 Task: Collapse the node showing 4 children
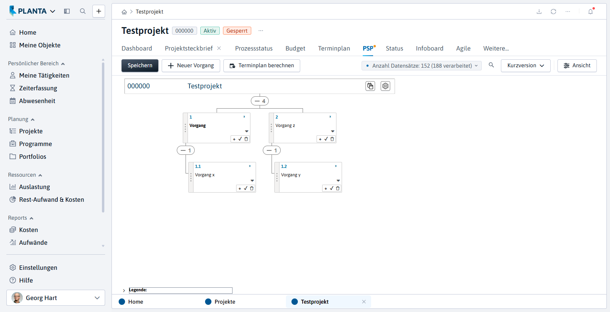[260, 101]
